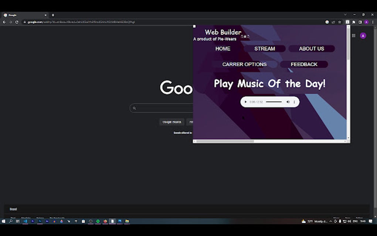377x236 pixels.
Task: Click the popup scrollbar down arrow
Action: 348,138
